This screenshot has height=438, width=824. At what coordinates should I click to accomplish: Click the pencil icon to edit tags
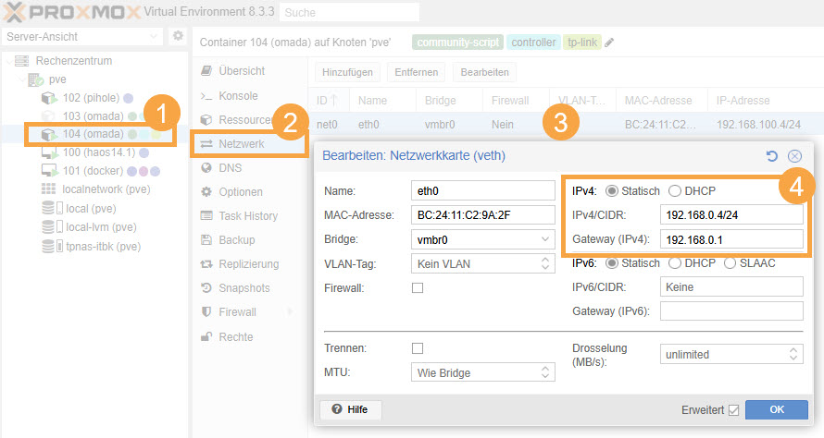[x=609, y=43]
